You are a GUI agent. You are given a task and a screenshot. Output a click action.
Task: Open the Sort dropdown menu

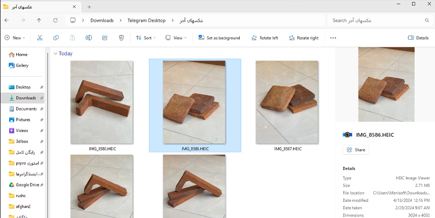145,38
